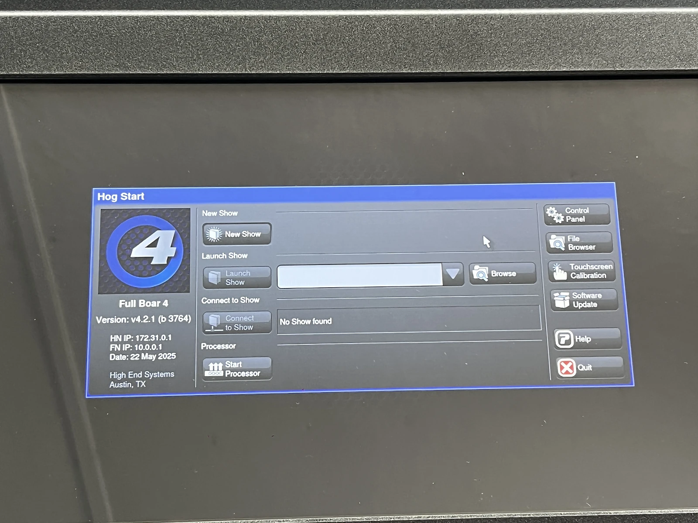Viewport: 698px width, 523px height.
Task: Click the 'High End Systems' text
Action: pos(142,375)
